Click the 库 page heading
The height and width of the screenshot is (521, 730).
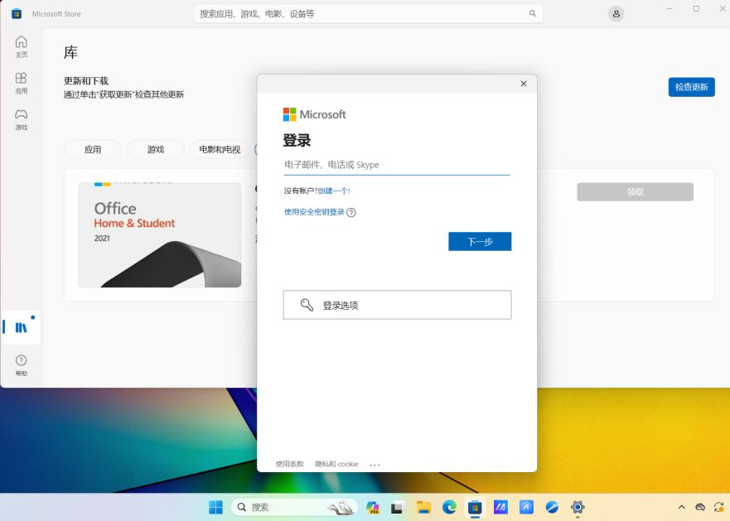[70, 53]
